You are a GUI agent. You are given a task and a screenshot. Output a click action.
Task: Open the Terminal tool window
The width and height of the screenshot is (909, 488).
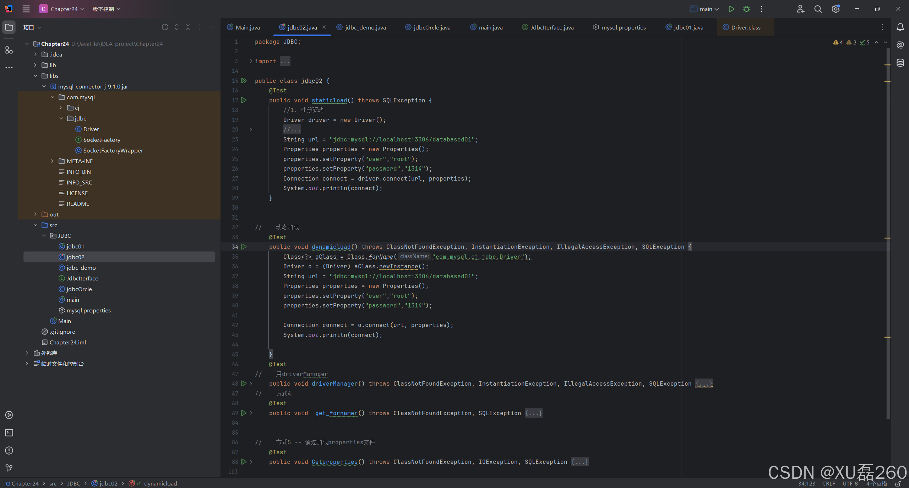pyautogui.click(x=9, y=433)
